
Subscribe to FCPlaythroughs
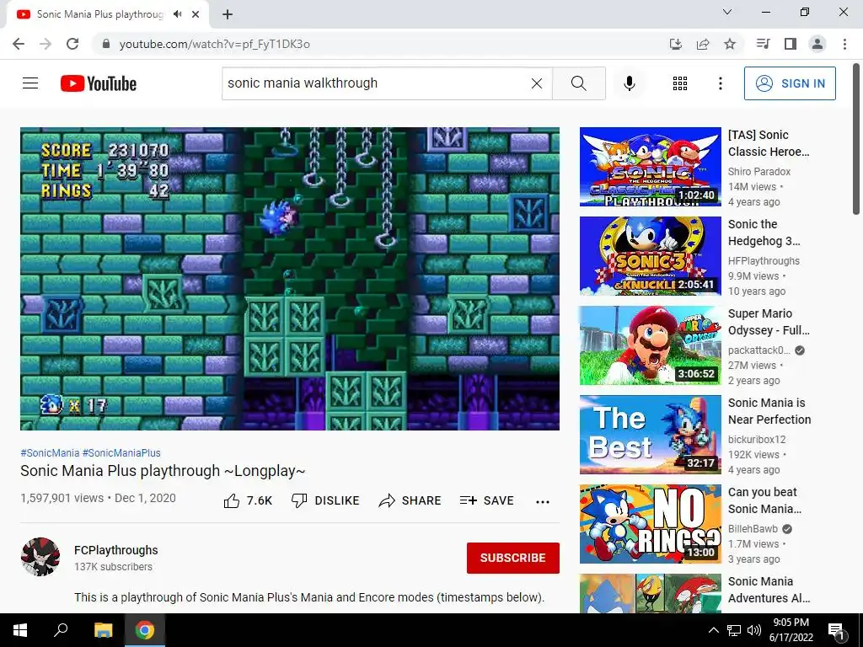click(513, 558)
